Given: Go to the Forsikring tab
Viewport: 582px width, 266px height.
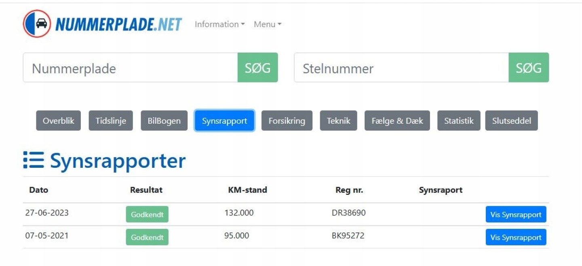Looking at the screenshot, I should pyautogui.click(x=287, y=120).
